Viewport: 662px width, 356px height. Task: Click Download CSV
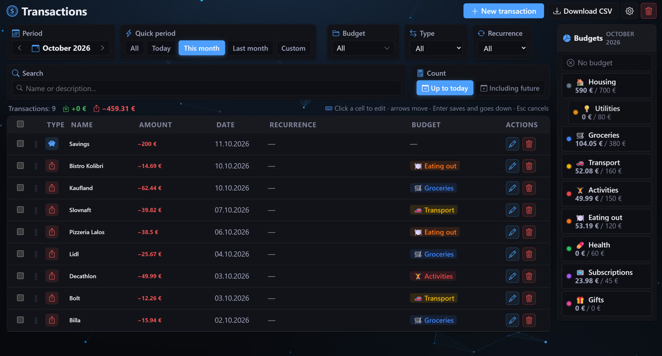point(583,11)
